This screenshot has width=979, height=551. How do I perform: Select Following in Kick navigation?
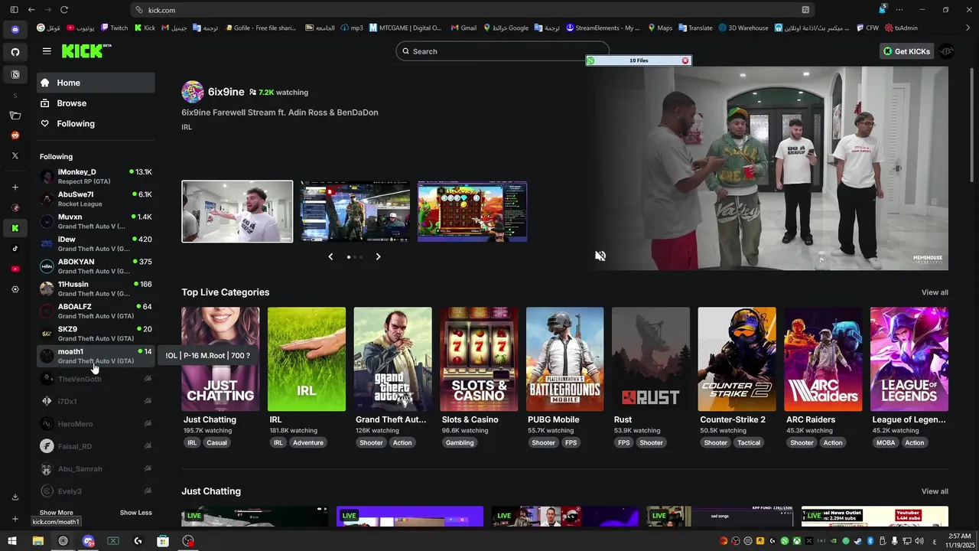point(96,123)
